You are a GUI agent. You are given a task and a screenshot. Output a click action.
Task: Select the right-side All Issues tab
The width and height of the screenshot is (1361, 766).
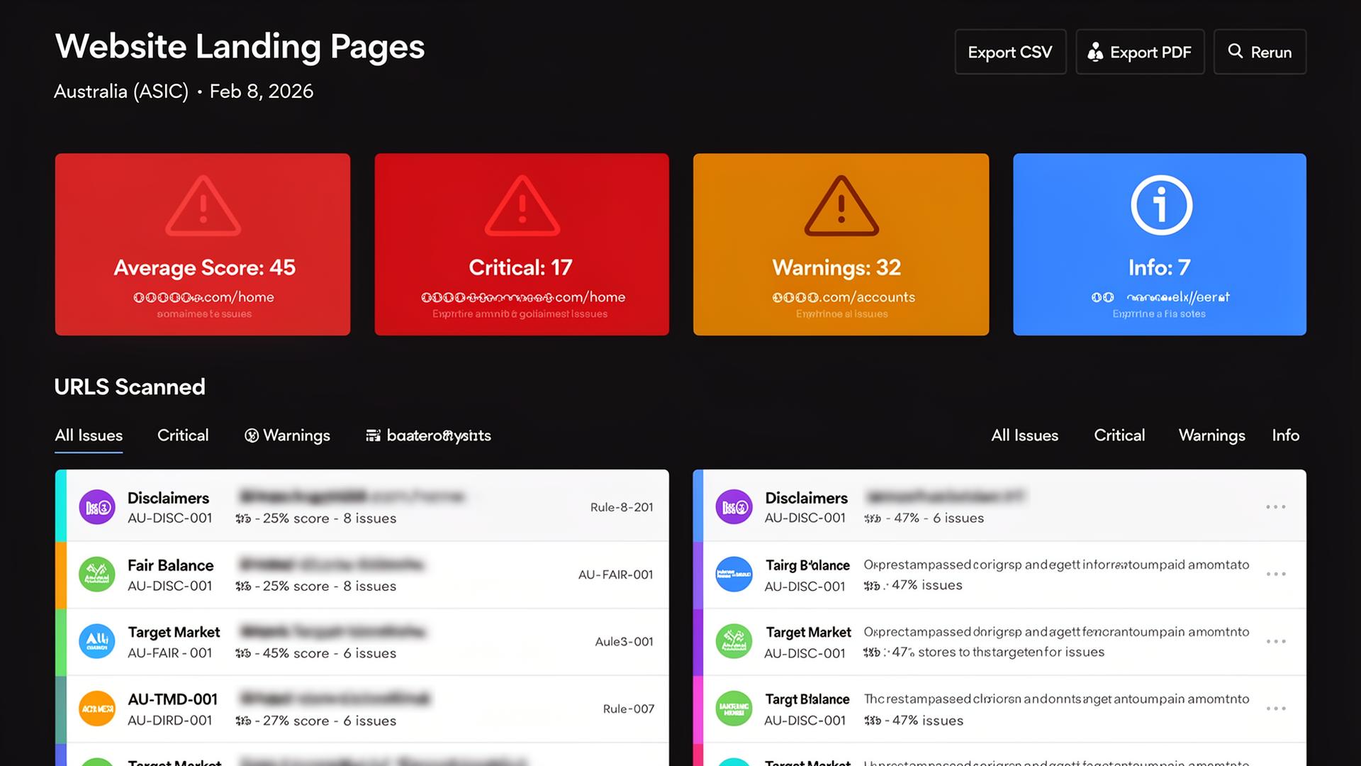click(1024, 435)
